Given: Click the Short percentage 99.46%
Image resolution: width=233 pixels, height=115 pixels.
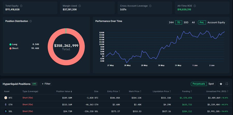Looking at the screenshot, I should (35, 48).
